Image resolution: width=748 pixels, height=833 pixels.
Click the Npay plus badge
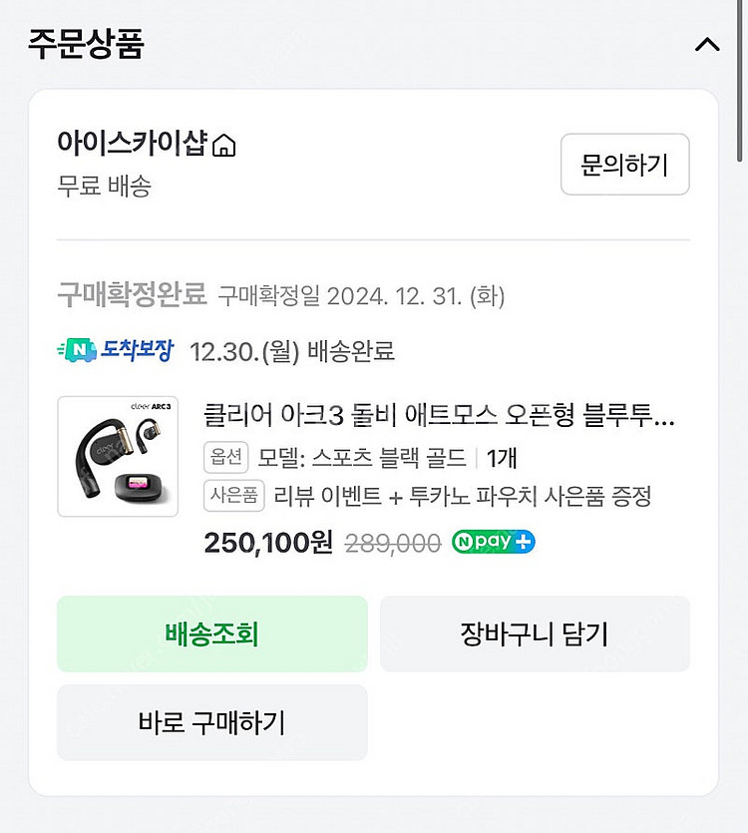pos(493,542)
